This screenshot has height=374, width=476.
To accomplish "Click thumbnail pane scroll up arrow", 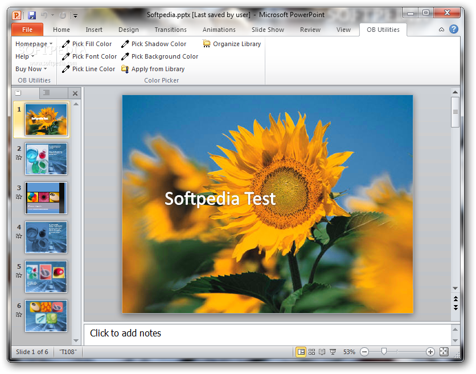I will coord(76,104).
